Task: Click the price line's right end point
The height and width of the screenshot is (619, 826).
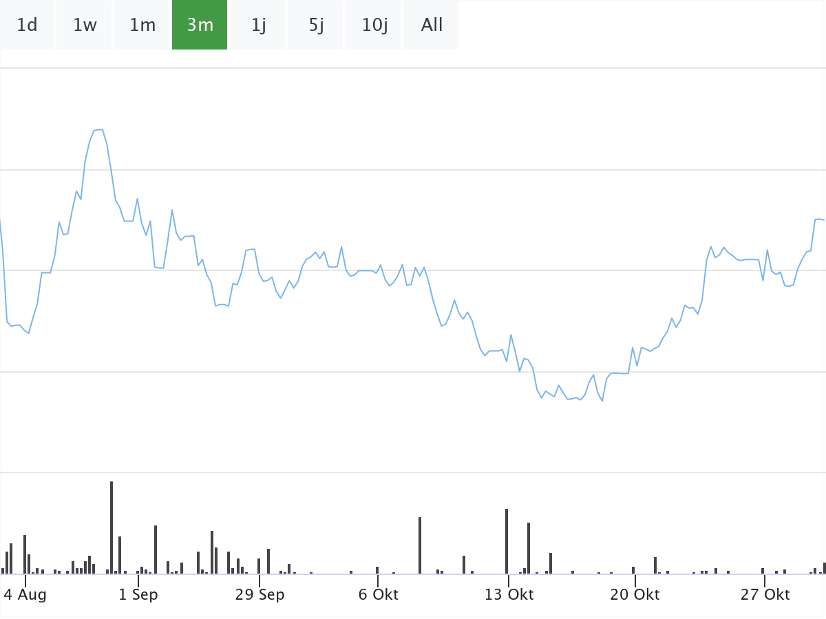Action: coord(823,220)
